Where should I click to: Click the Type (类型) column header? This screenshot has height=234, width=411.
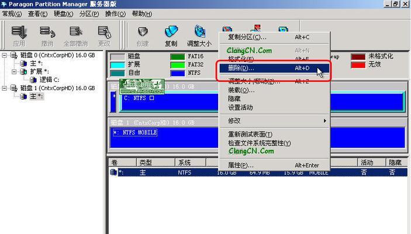click(156, 163)
